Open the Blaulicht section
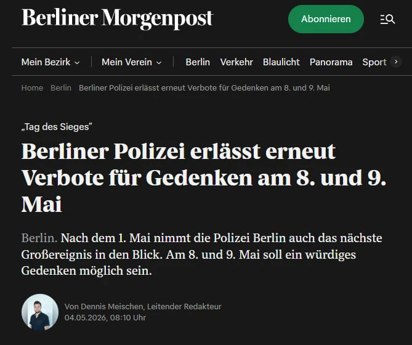The height and width of the screenshot is (345, 412). (281, 62)
